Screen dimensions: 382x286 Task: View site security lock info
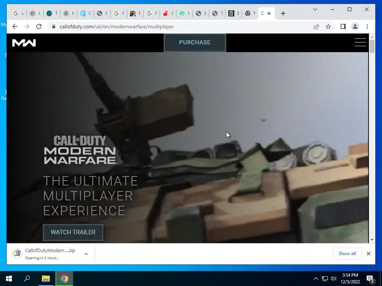pyautogui.click(x=54, y=26)
